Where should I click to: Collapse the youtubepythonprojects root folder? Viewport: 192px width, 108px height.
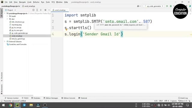5,13
